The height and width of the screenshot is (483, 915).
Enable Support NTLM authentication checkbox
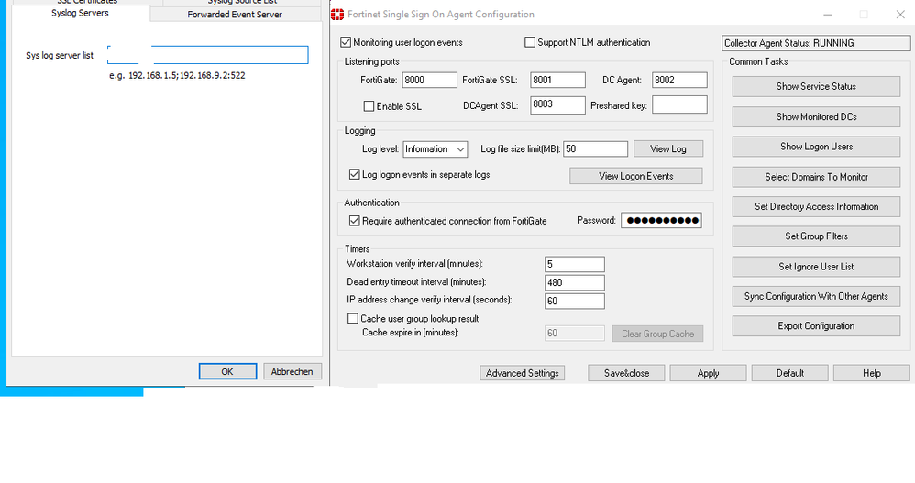530,42
